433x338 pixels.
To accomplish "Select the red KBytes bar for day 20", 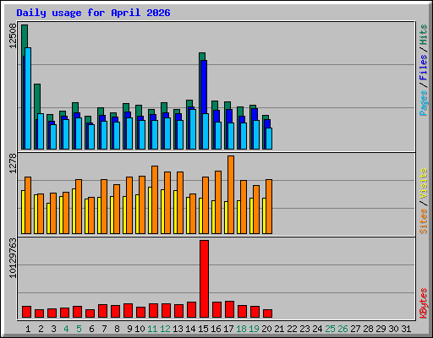I will pos(267,313).
